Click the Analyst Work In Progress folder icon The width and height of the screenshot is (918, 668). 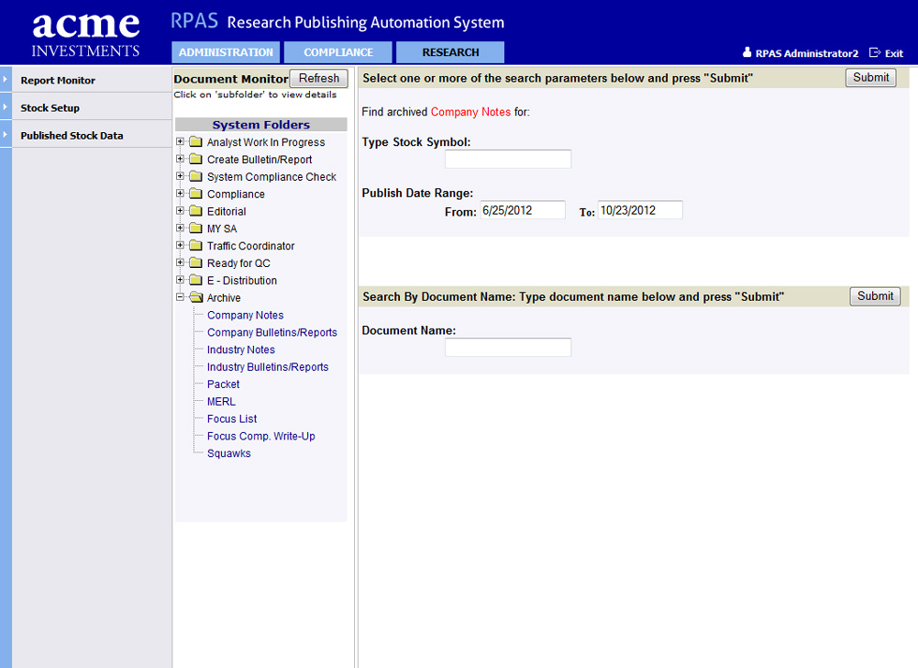[196, 142]
